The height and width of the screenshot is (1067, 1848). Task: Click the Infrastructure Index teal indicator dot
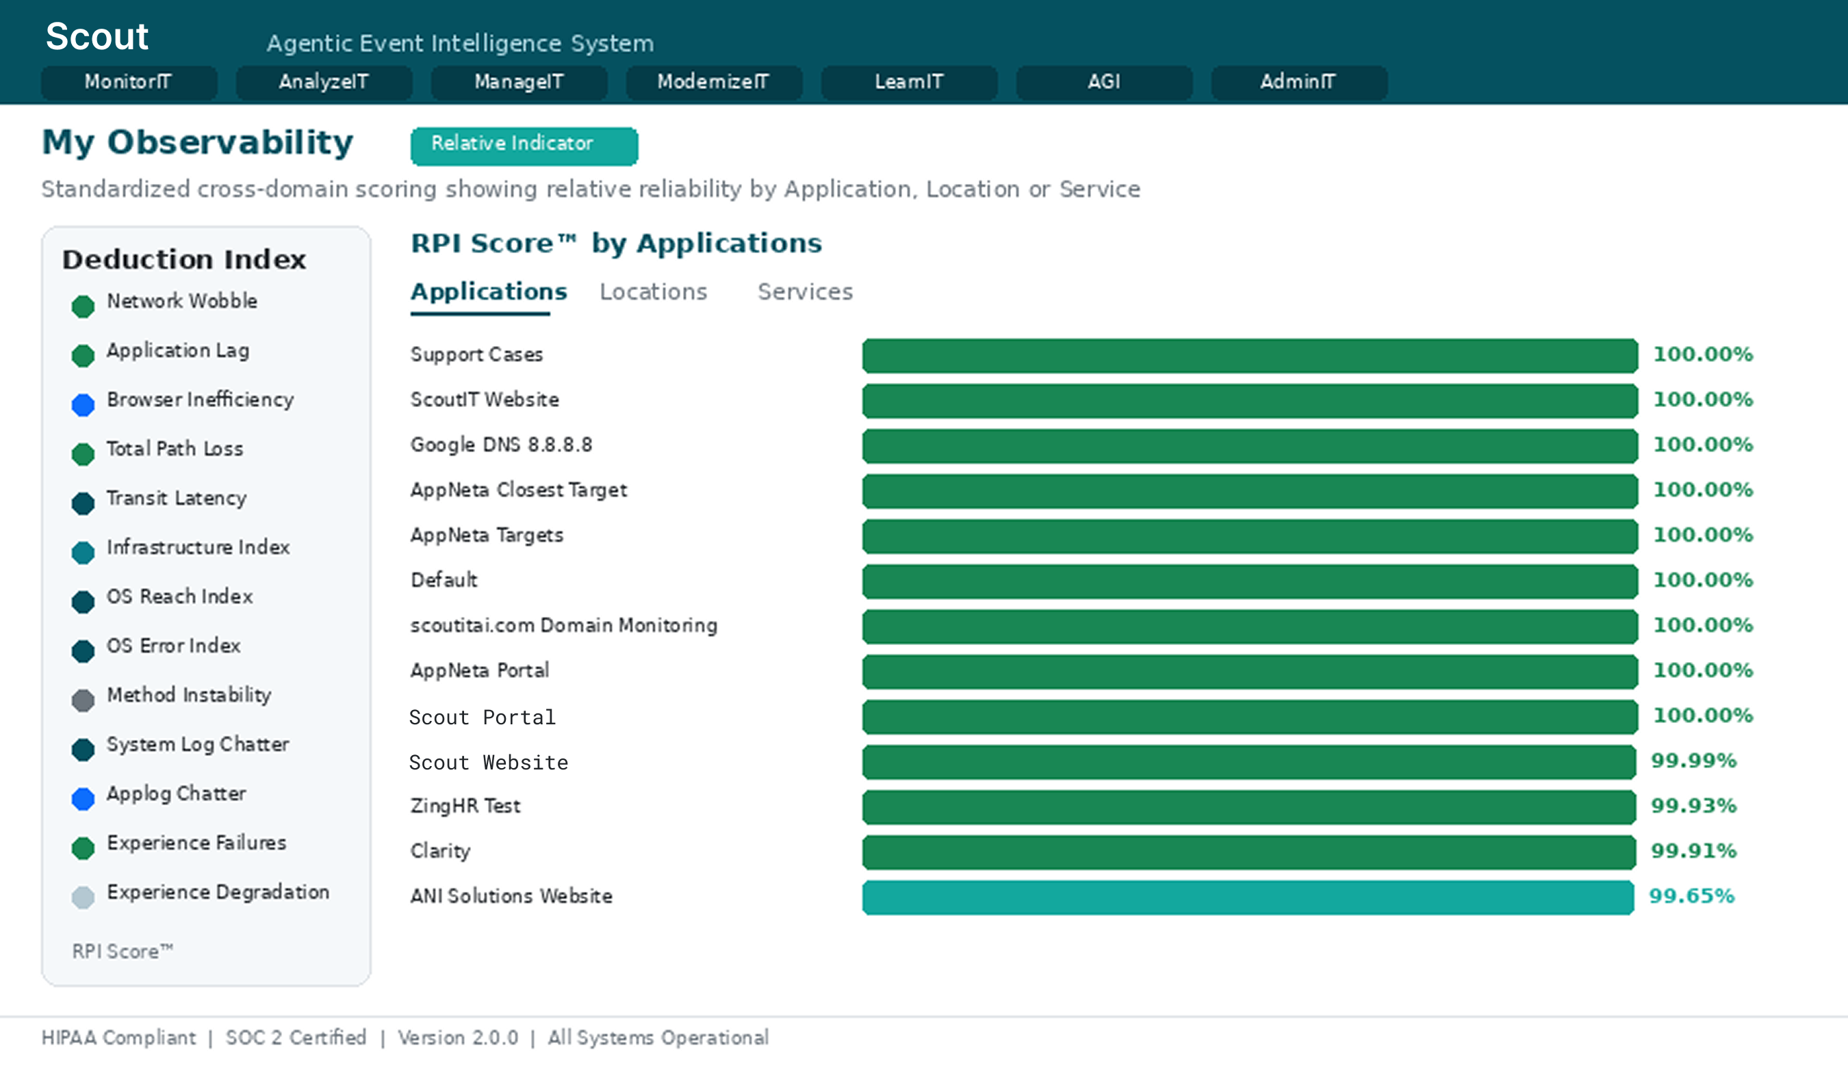click(x=83, y=553)
